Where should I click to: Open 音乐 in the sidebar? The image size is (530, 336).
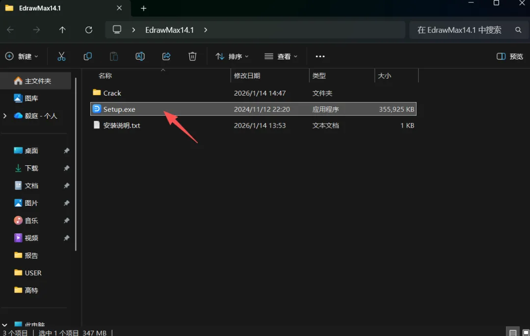click(x=31, y=221)
